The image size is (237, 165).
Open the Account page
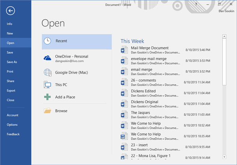click(12, 115)
